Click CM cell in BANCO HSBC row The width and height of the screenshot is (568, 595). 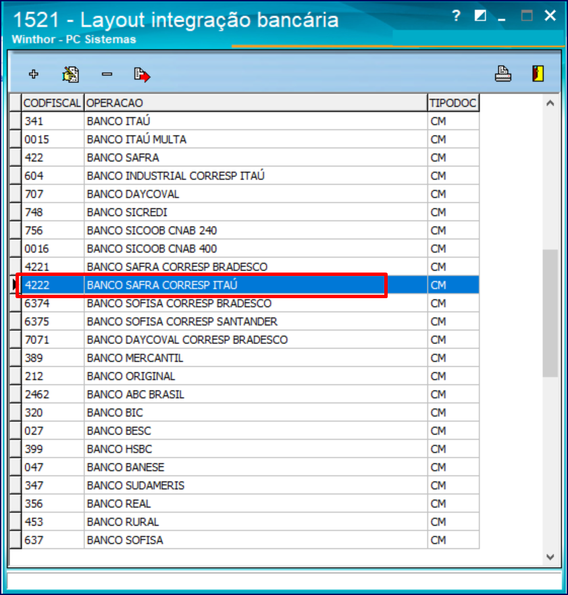click(453, 449)
